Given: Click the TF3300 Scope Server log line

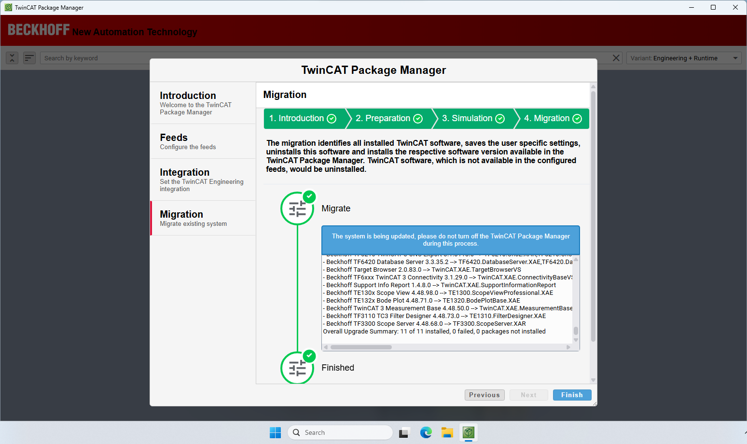Looking at the screenshot, I should [x=425, y=324].
